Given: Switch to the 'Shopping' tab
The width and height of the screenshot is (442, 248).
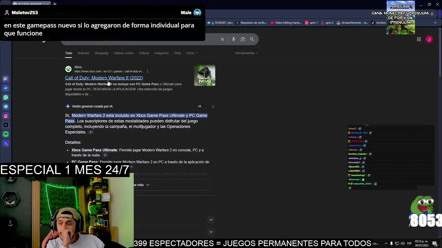Looking at the screenshot, I should [102, 53].
